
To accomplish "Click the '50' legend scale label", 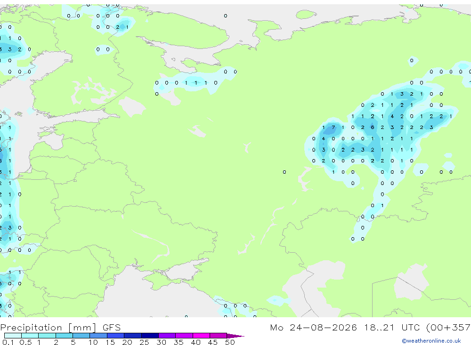I will coord(230,342).
